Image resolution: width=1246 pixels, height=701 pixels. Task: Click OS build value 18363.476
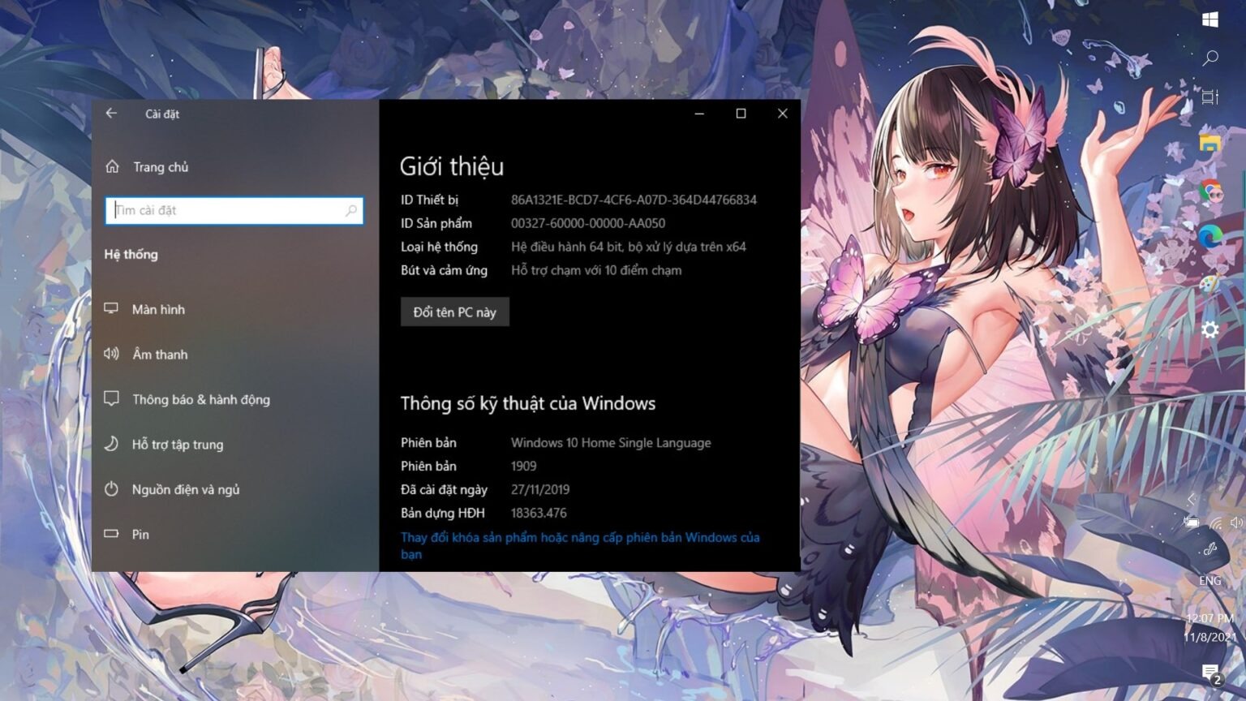point(539,513)
